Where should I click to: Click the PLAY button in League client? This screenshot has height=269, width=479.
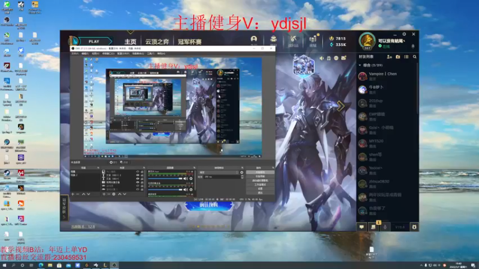pos(94,41)
